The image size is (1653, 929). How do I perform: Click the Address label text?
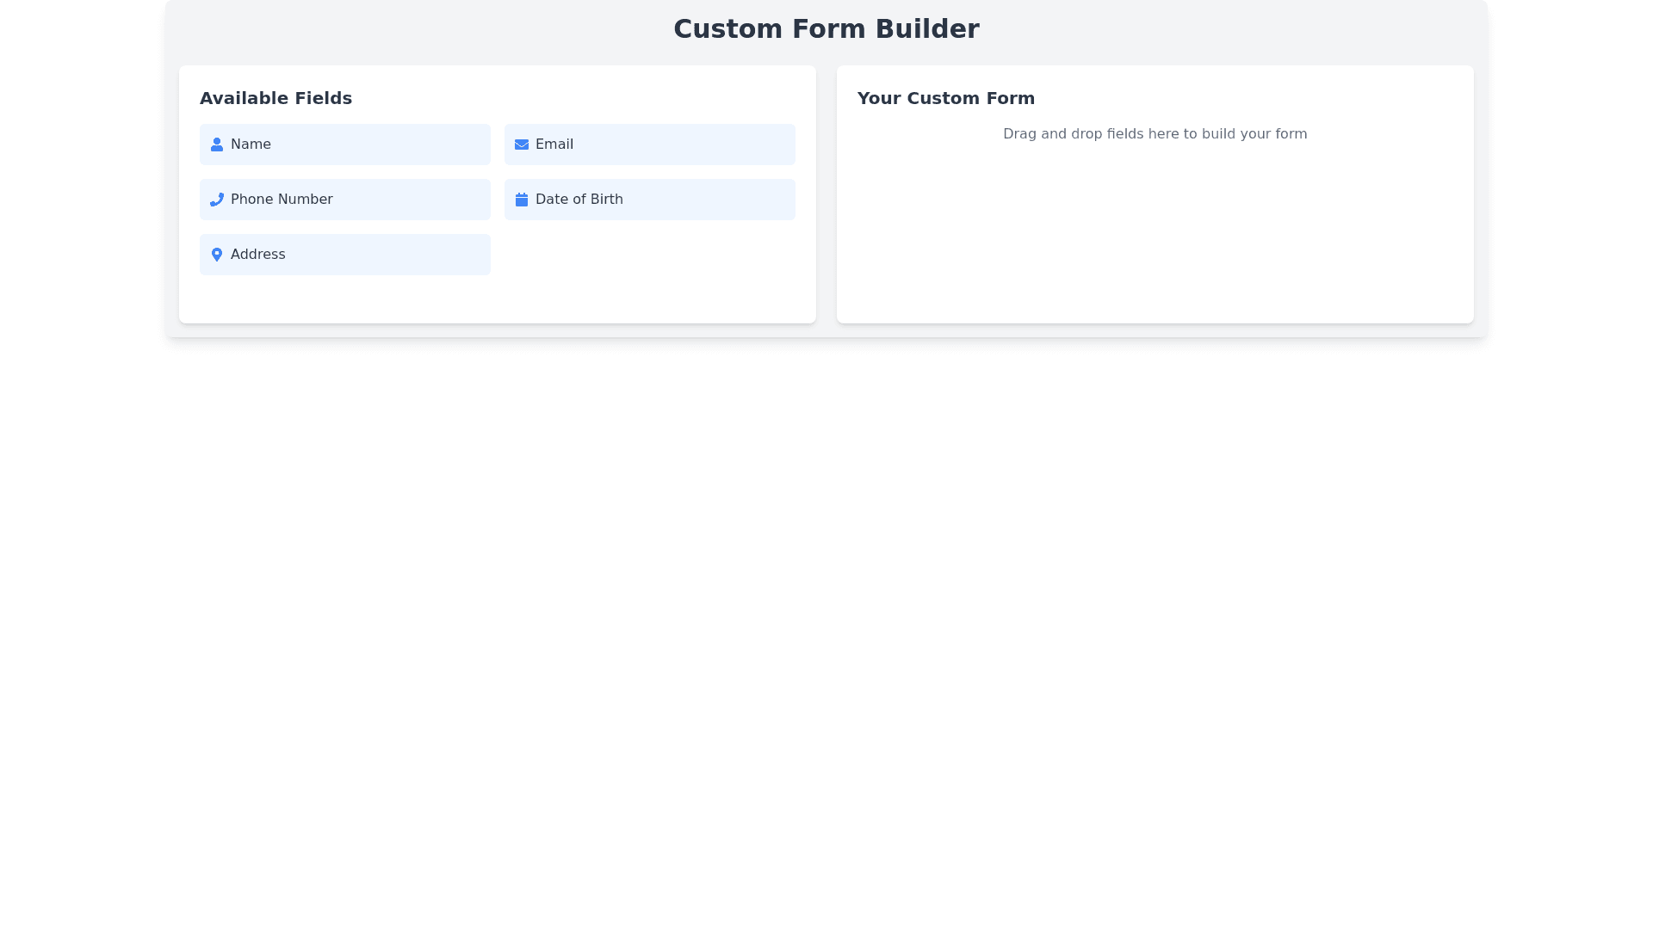click(x=257, y=255)
